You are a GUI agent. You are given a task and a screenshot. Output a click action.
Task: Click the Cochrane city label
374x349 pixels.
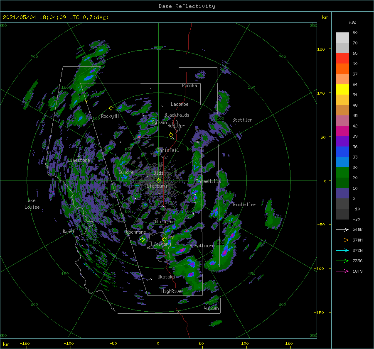tap(136, 232)
